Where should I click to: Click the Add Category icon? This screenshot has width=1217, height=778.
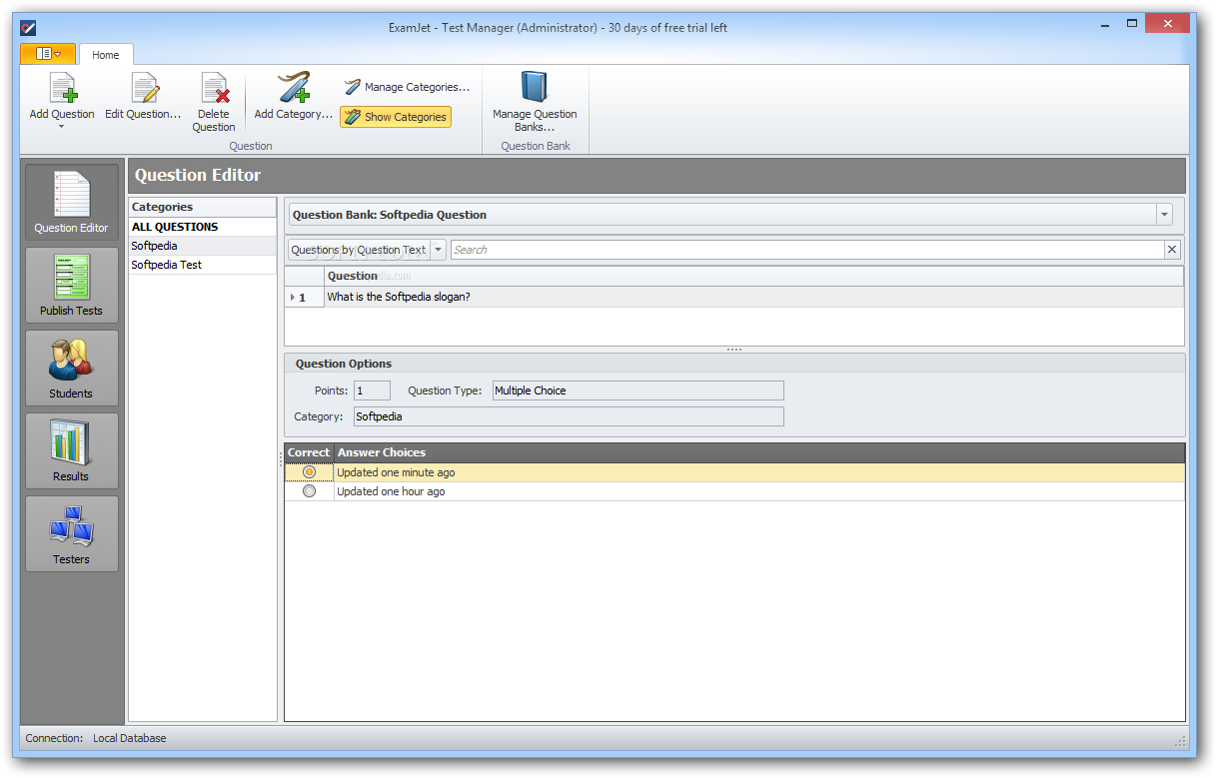[294, 88]
